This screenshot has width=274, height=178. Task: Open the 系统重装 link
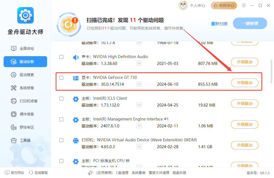coord(139,173)
